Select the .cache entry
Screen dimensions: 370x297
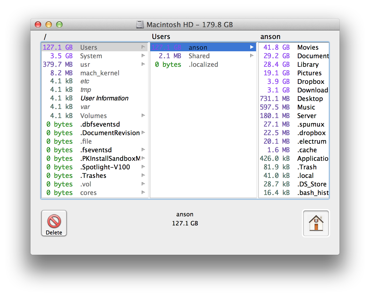tap(294, 150)
